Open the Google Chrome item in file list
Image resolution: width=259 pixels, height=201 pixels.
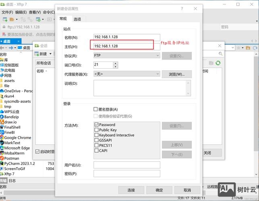[x=16, y=137]
